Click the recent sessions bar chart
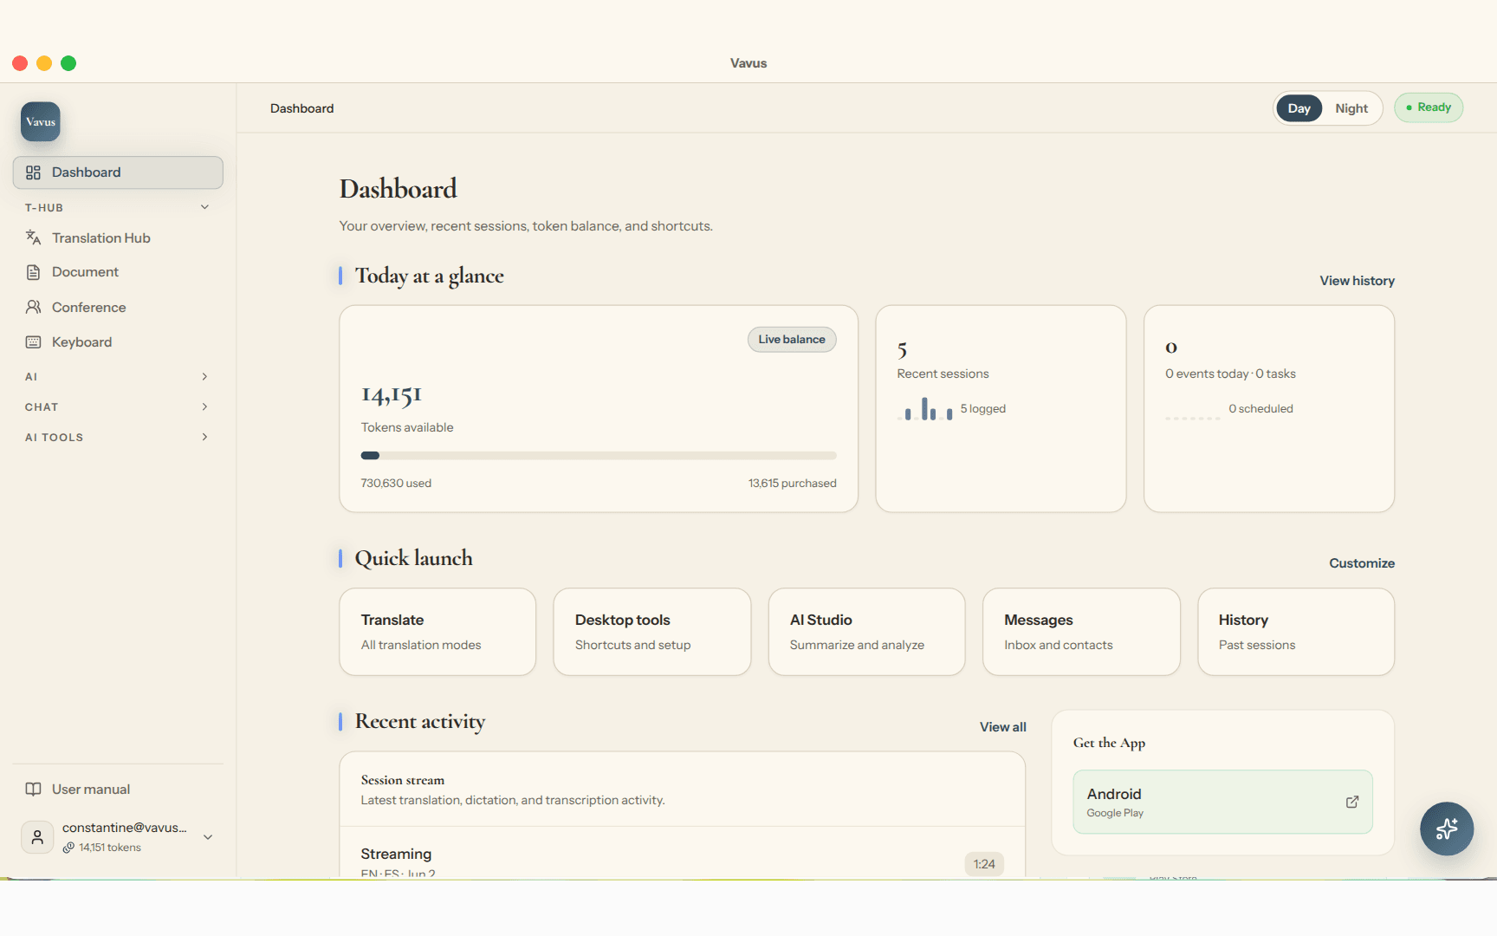This screenshot has width=1497, height=936. point(925,408)
